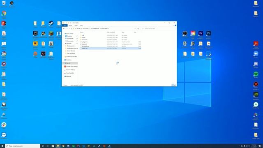Focus the Explorer search box

pos(159,29)
